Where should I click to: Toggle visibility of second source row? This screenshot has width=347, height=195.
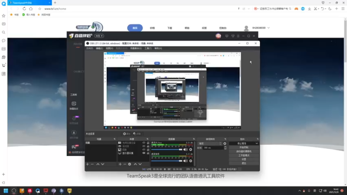pos(144,146)
